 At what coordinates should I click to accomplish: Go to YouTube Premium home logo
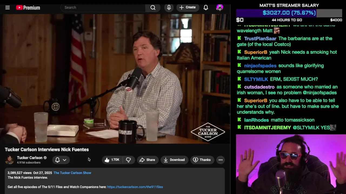click(x=28, y=8)
